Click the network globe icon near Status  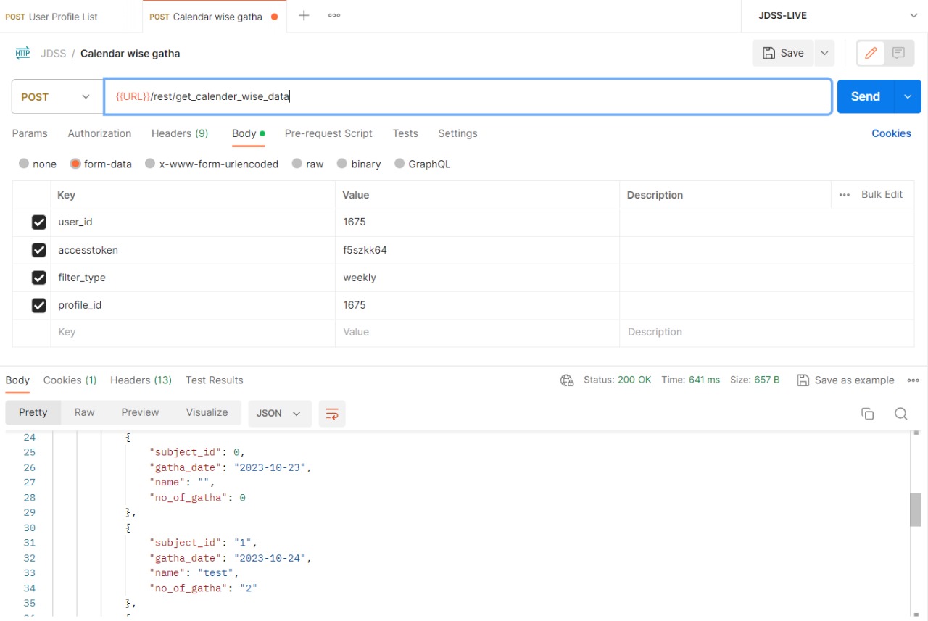567,380
